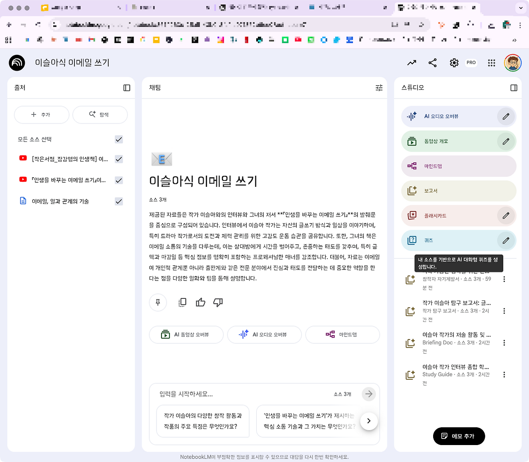The width and height of the screenshot is (529, 462).
Task: Show more suggested questions with the right chevron
Action: (x=369, y=421)
